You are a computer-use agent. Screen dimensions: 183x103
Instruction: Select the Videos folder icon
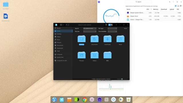94,55
